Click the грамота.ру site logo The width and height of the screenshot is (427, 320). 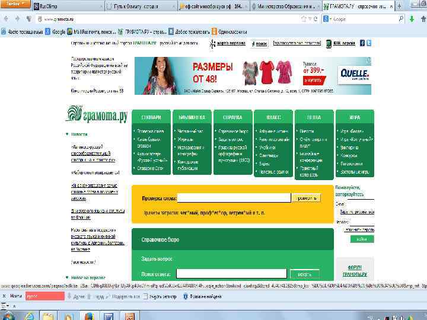(x=97, y=114)
